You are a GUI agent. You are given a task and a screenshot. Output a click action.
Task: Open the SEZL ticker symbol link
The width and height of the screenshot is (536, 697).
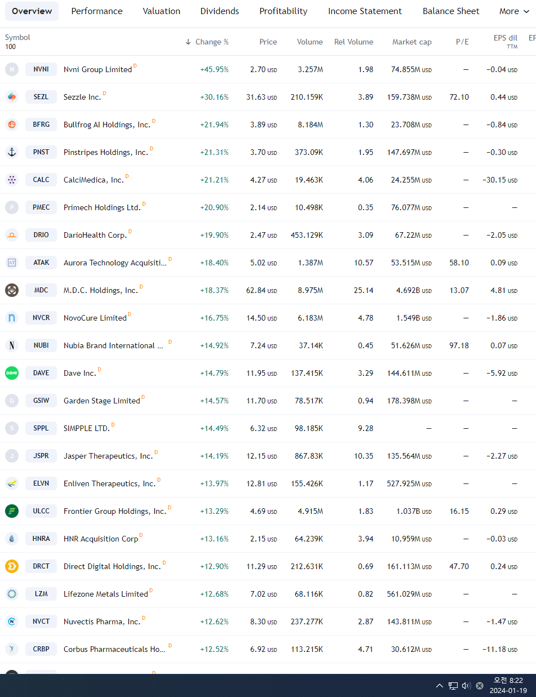(41, 97)
